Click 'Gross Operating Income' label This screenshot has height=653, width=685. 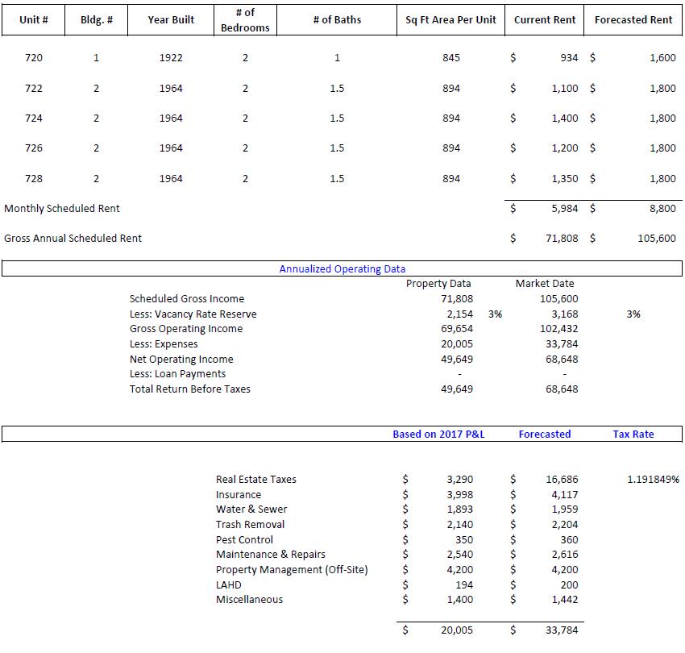click(185, 329)
